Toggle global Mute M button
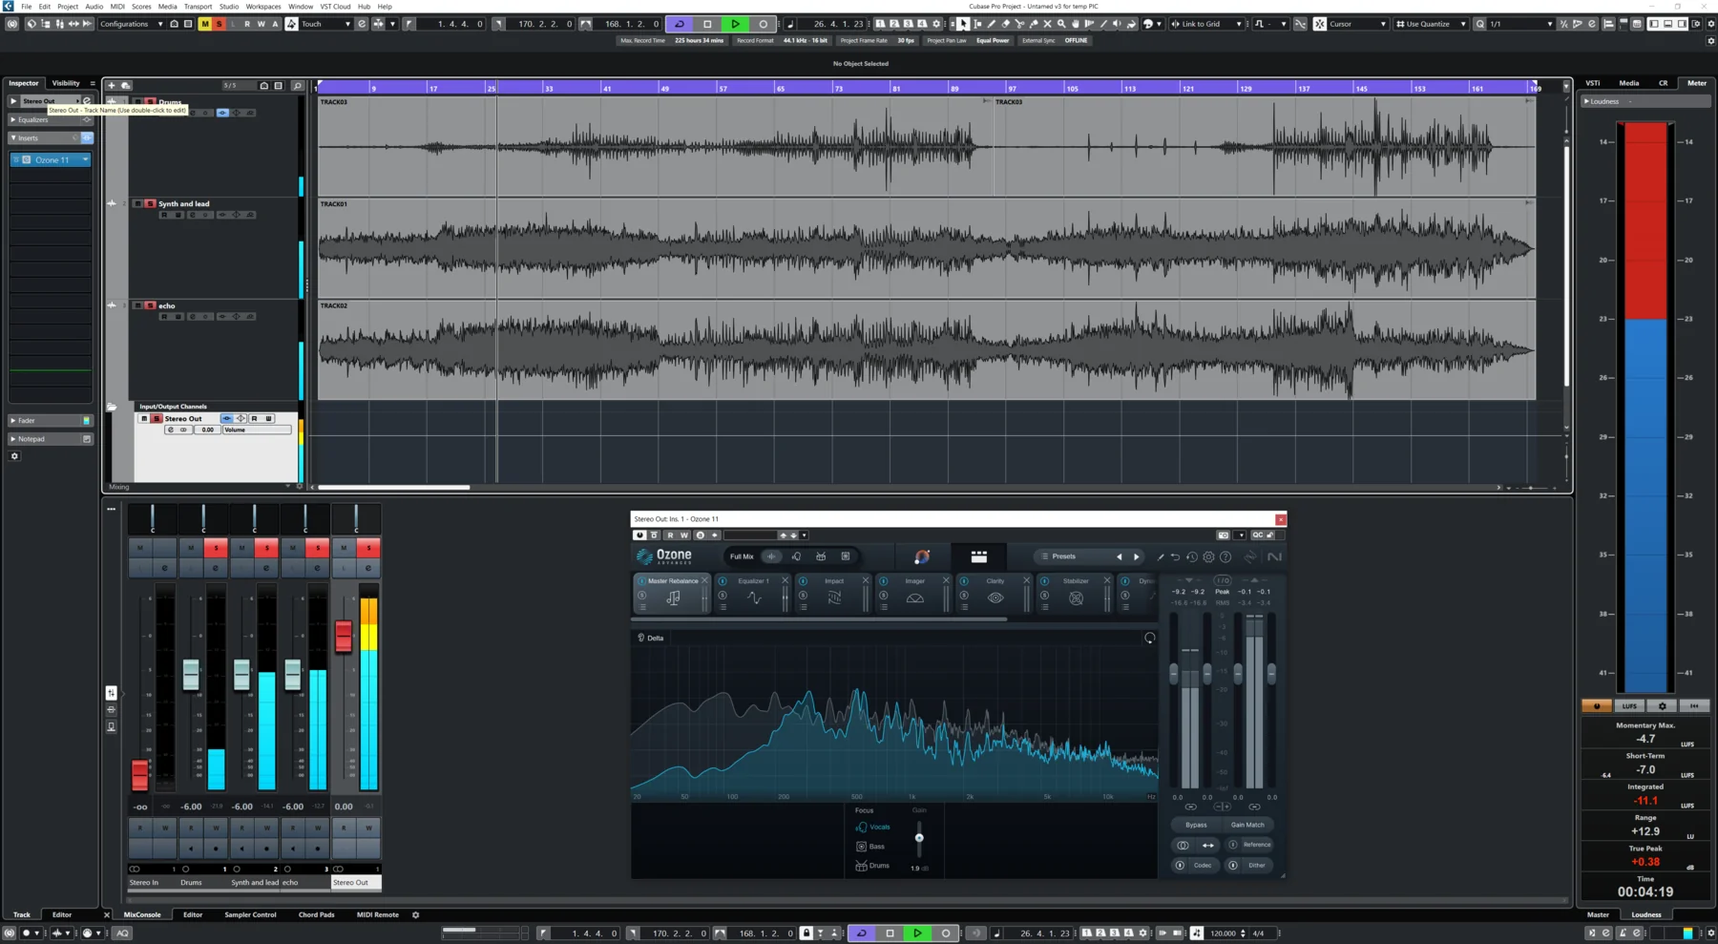Viewport: 1718px width, 944px height. tap(204, 24)
